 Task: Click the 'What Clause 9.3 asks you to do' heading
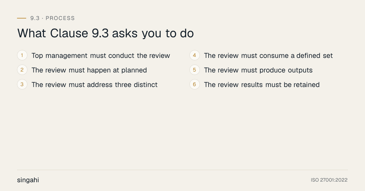[106, 34]
